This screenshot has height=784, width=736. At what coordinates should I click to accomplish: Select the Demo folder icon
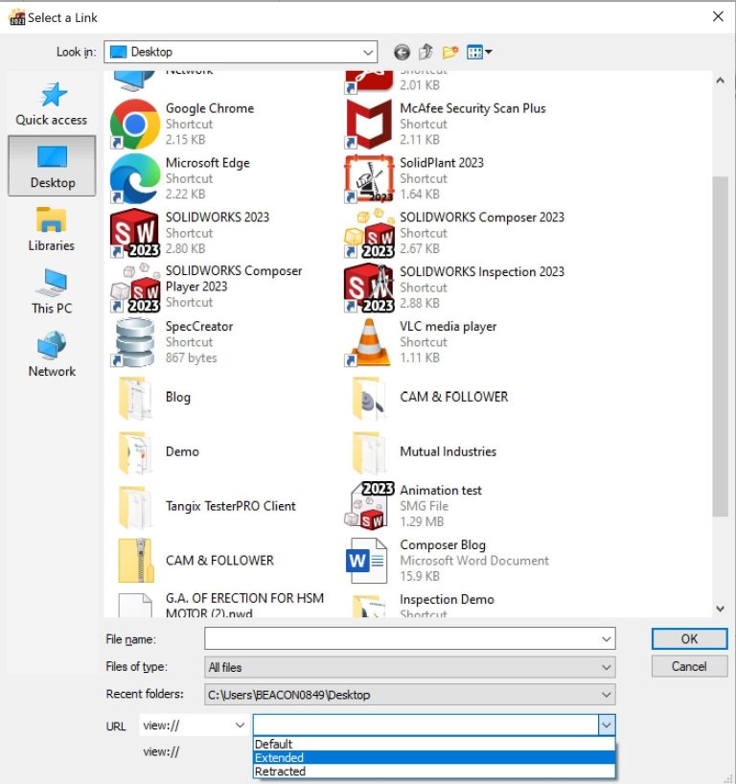134,452
